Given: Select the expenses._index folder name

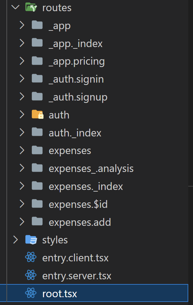Looking at the screenshot, I should pos(86,187).
